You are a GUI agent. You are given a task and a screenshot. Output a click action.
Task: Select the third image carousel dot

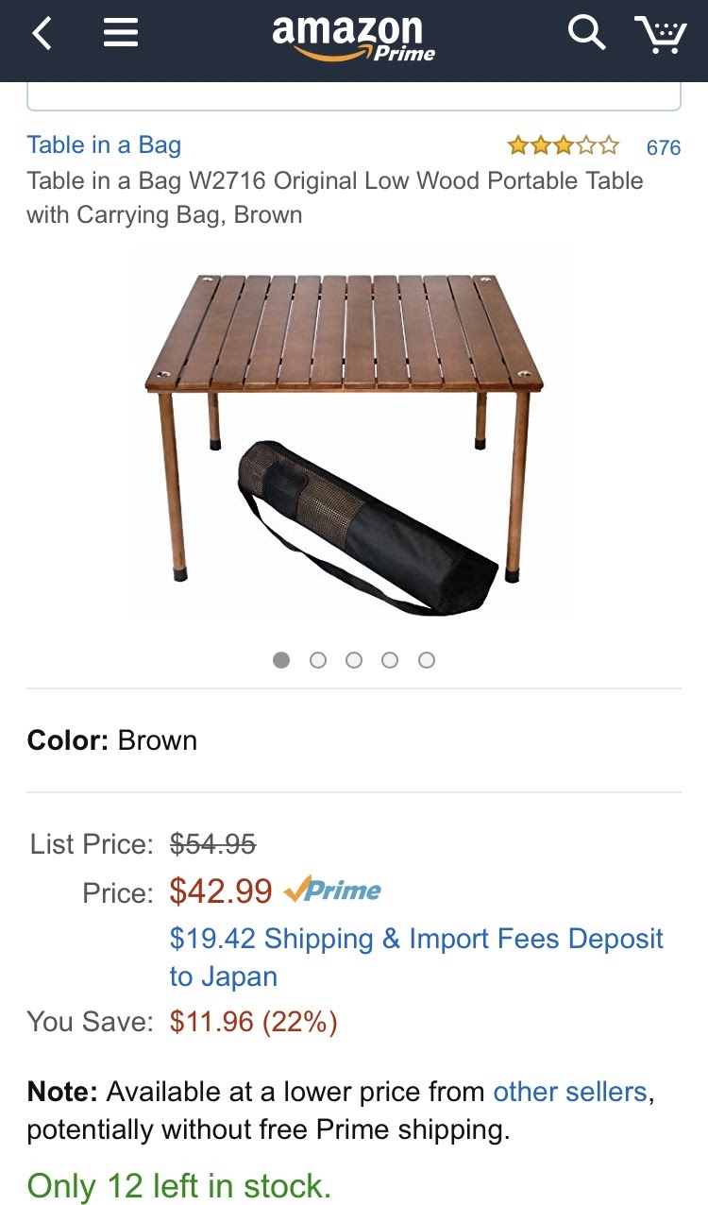point(354,660)
